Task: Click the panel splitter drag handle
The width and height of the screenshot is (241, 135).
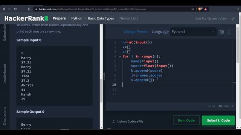Action: pyautogui.click(x=104, y=76)
